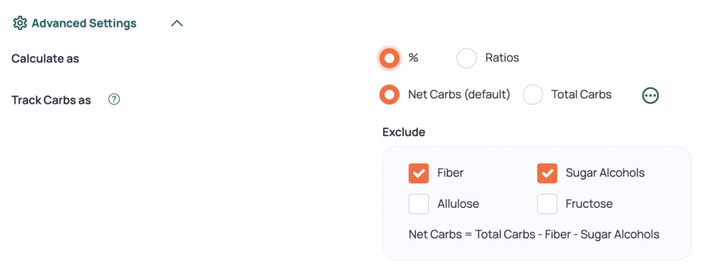The width and height of the screenshot is (706, 277).
Task: Click the Advanced Settings heading text
Action: pos(84,23)
